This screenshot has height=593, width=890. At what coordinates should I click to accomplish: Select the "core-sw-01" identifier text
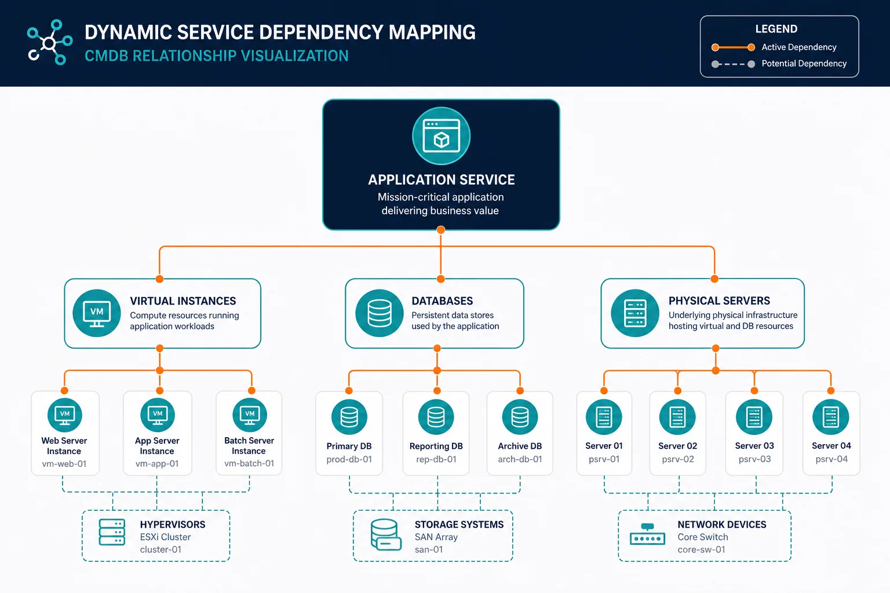(x=702, y=550)
